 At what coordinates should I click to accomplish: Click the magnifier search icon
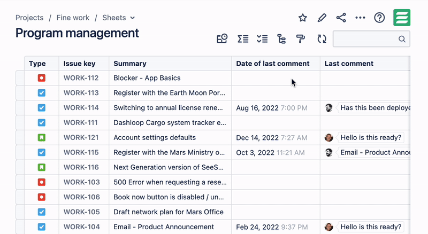pos(402,39)
